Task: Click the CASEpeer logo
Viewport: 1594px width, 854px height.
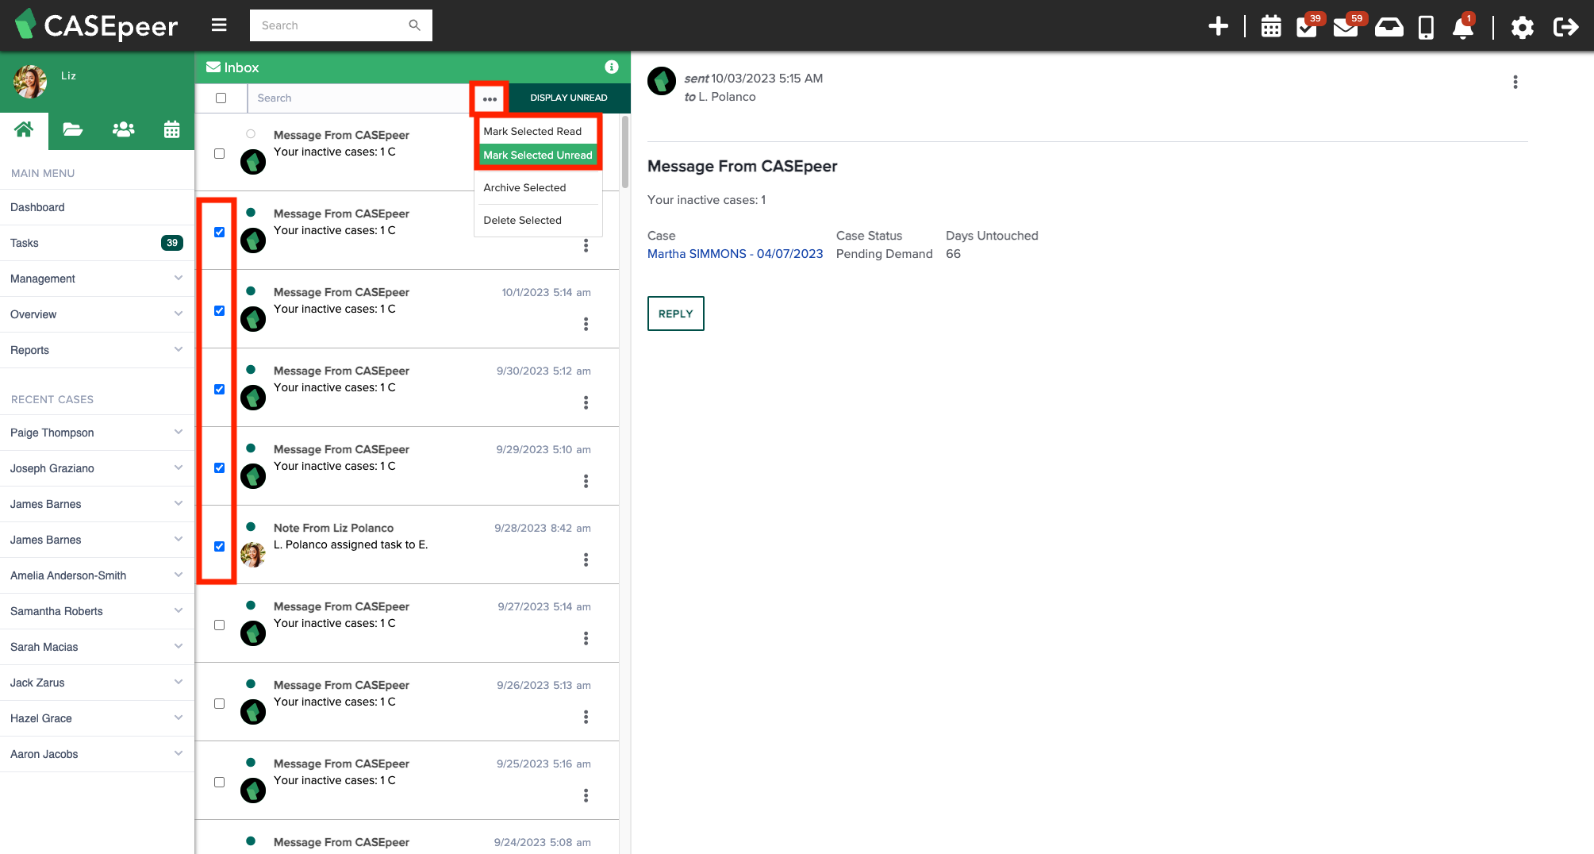Action: click(97, 25)
